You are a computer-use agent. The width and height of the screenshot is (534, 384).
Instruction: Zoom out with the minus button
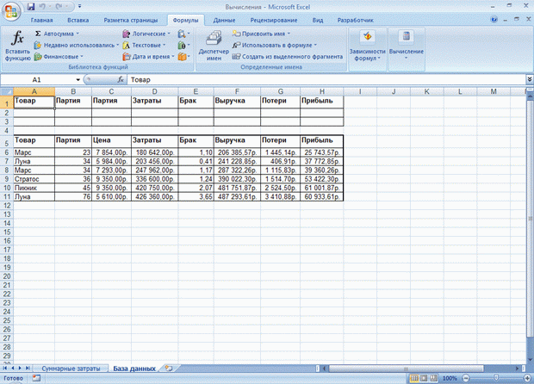point(466,378)
